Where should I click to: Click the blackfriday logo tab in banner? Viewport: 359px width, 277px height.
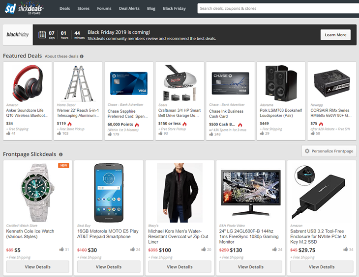tap(18, 35)
